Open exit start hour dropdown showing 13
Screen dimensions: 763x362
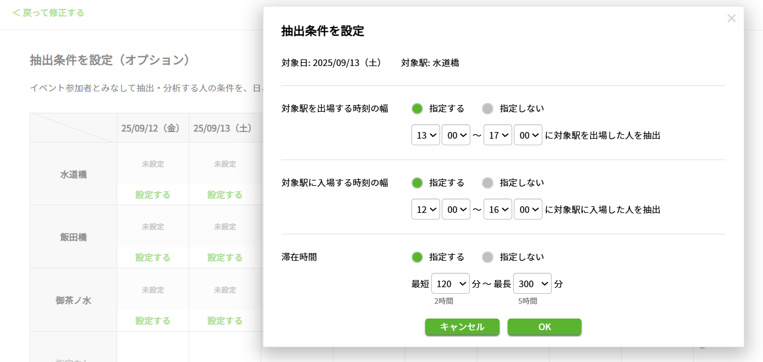click(426, 135)
